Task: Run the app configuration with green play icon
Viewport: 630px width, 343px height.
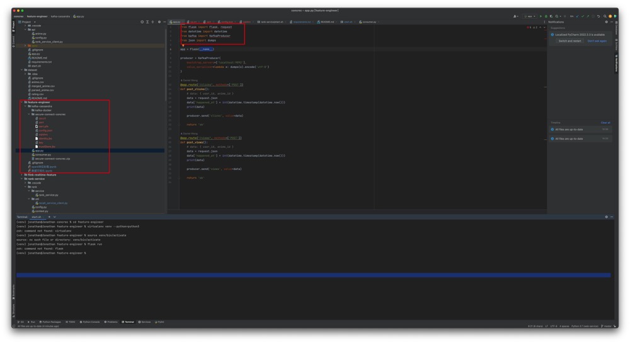Action: point(541,16)
